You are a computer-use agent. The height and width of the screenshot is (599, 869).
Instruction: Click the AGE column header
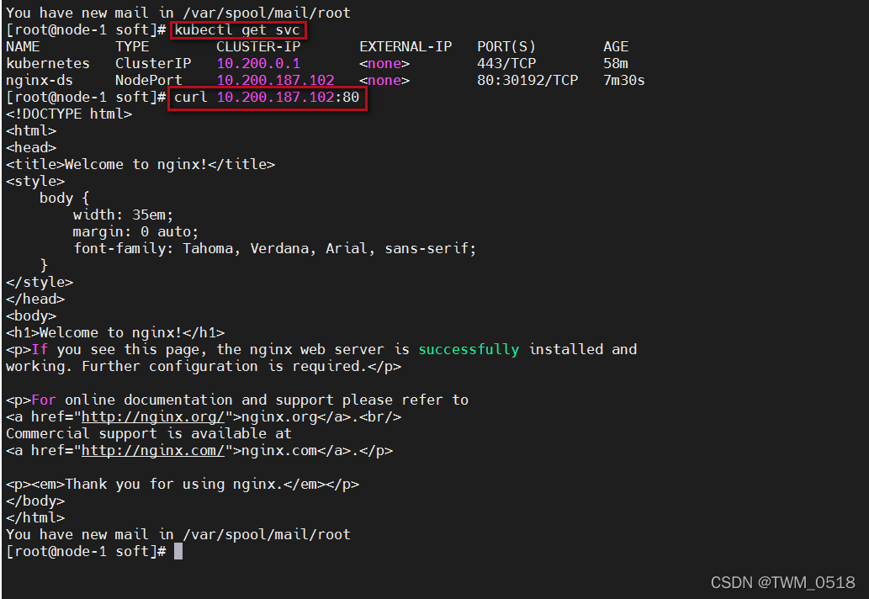point(616,47)
